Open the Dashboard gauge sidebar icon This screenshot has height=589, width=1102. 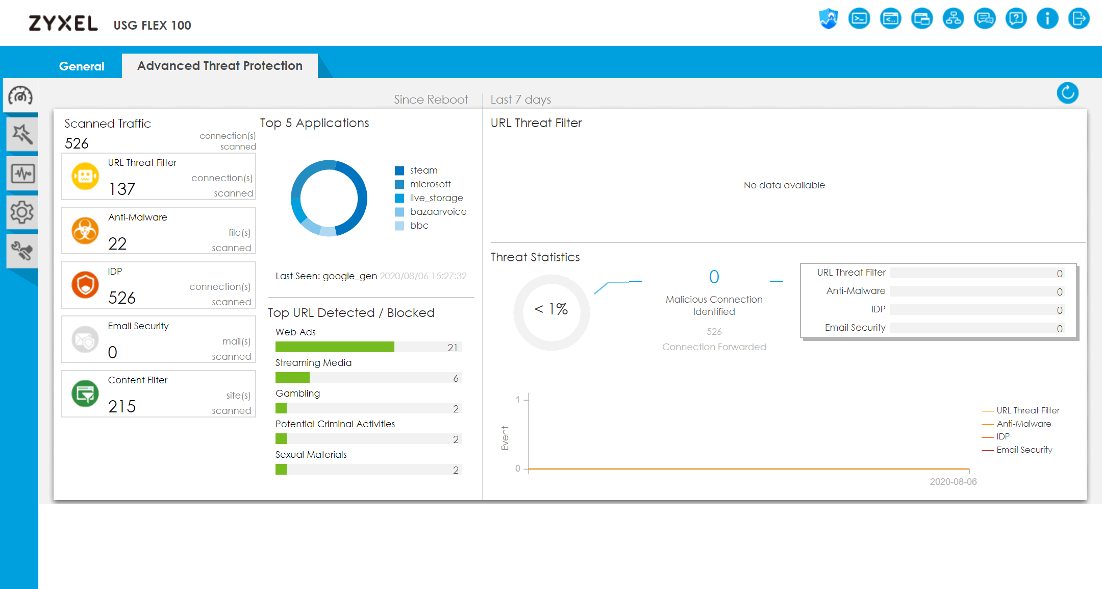(21, 95)
